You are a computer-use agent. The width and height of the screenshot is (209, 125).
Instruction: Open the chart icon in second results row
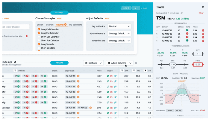(x=111, y=81)
